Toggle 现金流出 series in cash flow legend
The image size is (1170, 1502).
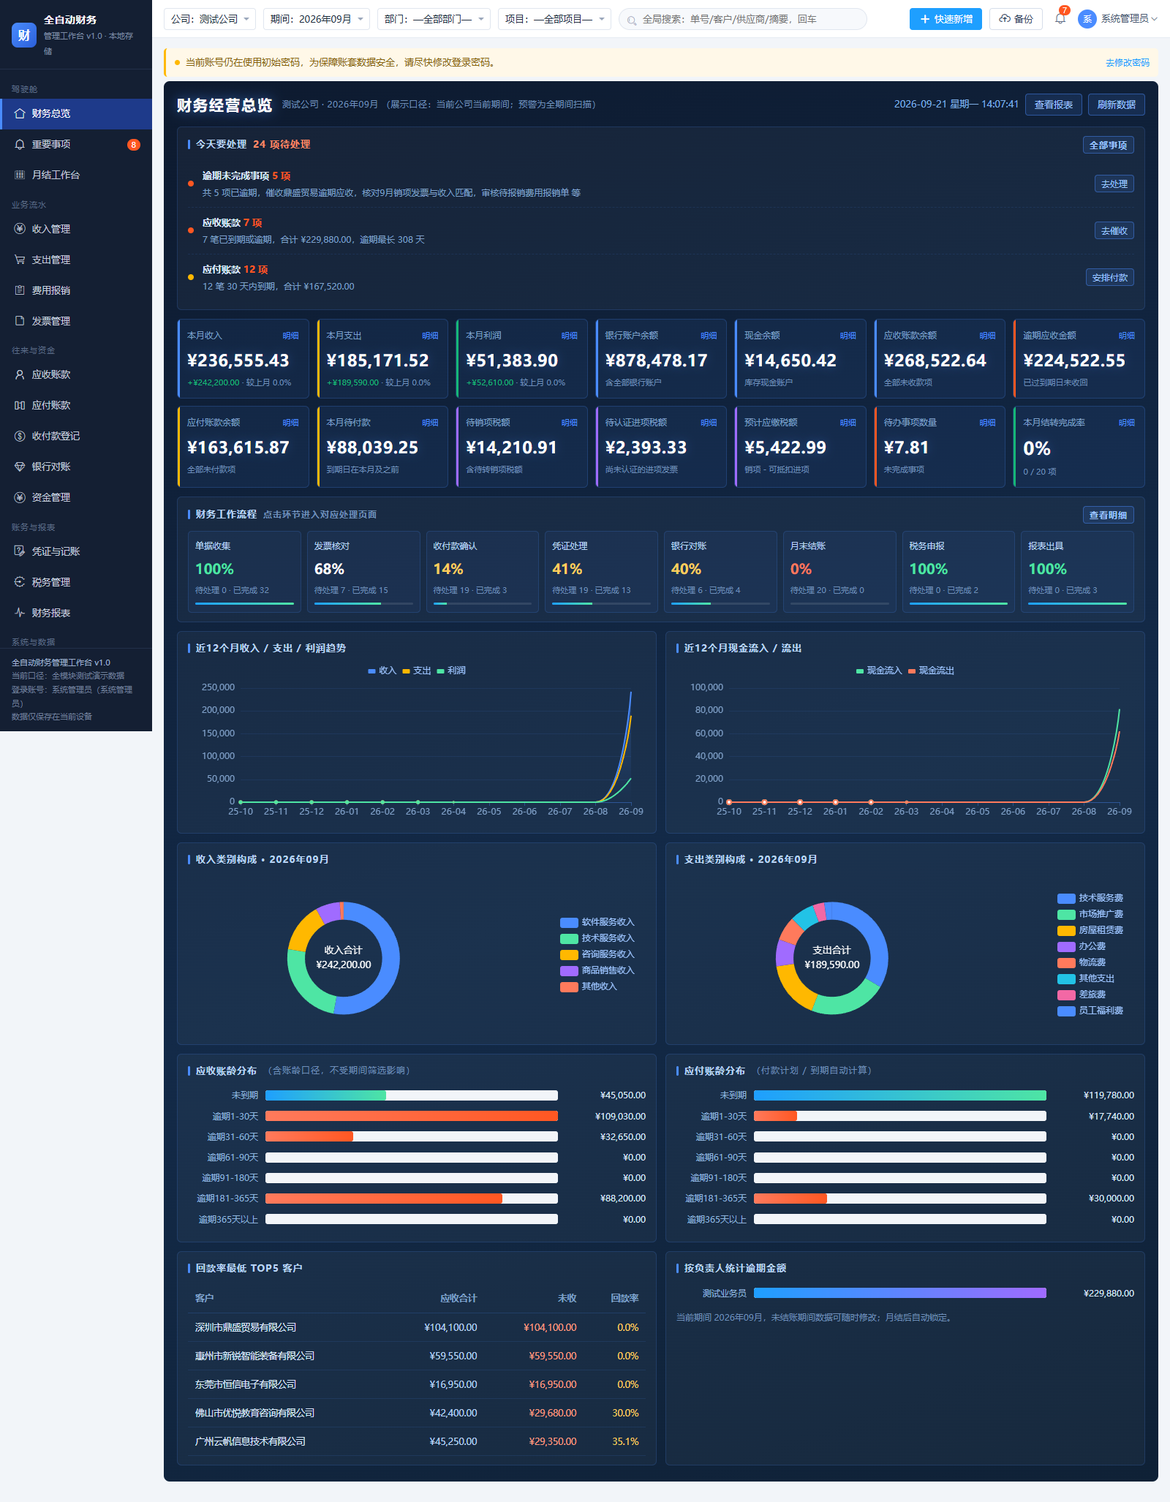pyautogui.click(x=931, y=671)
